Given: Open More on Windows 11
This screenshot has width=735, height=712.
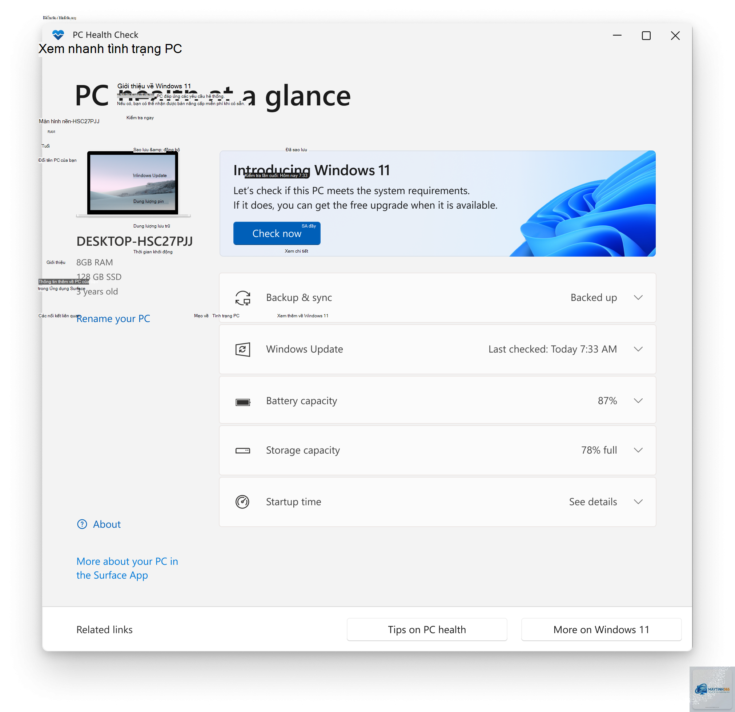Looking at the screenshot, I should coord(601,629).
